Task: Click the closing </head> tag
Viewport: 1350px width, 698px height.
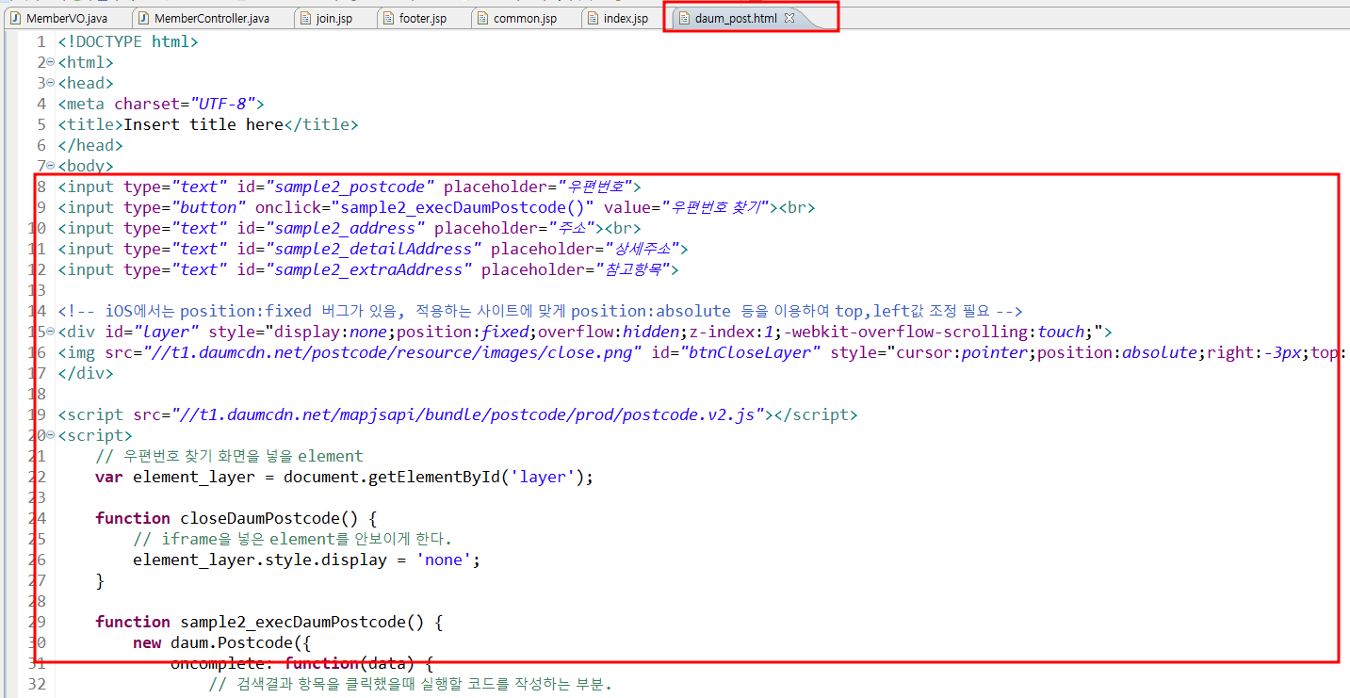Action: (x=90, y=145)
